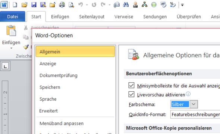Click the Repeat circular arrow icon

click(94, 5)
